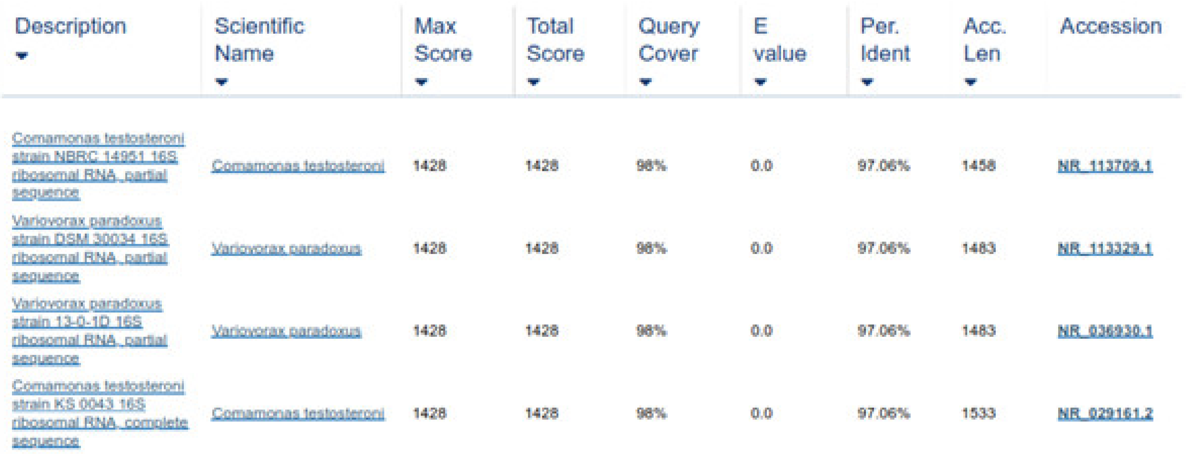Open accession NR_113709.1 link
The image size is (1199, 462).
point(1105,166)
